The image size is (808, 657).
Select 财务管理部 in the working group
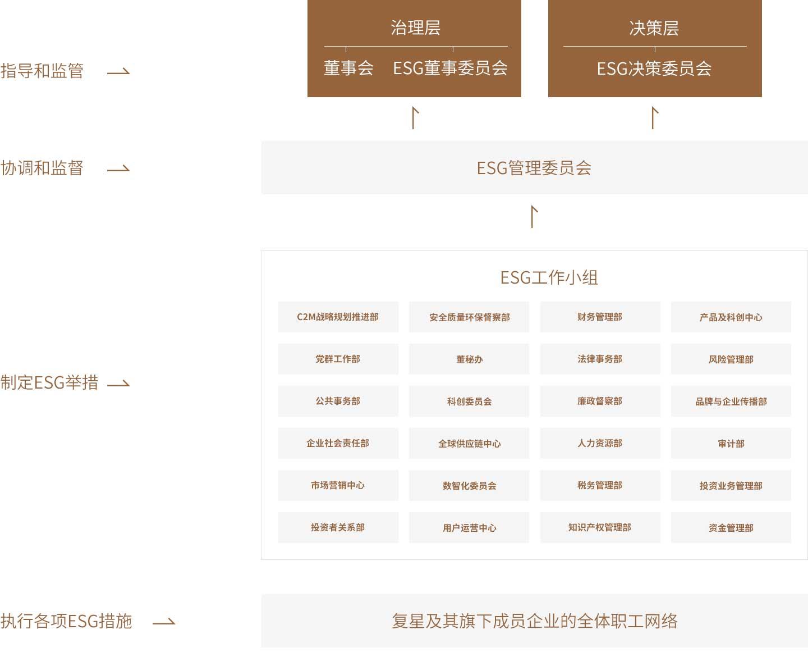600,317
